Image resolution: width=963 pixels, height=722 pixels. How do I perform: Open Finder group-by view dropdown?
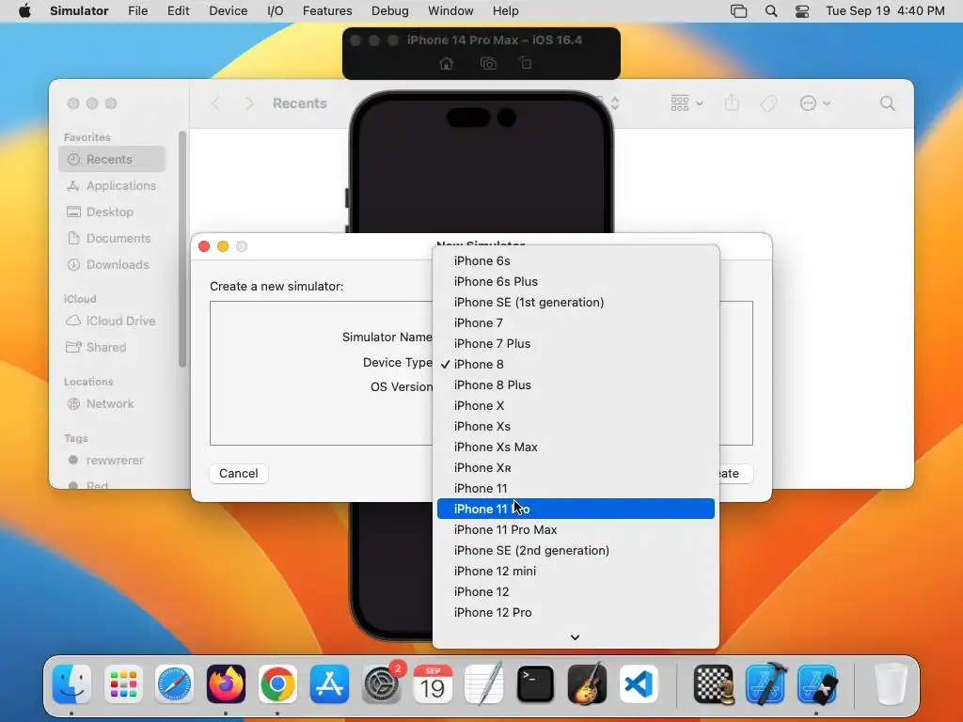click(x=687, y=103)
